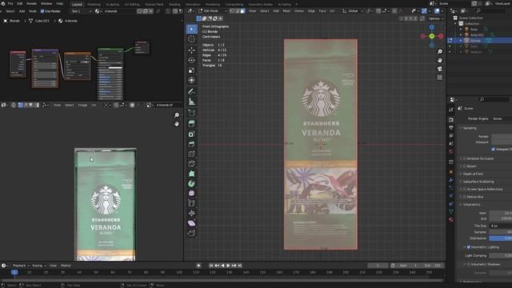Open the Edit Mode dropdown
Screen dimensions: 512x288
[x=213, y=11]
